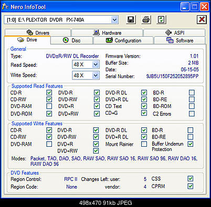Click the DVD±R/RW DL Recorder type text
Image resolution: width=211 pixels, height=207 pixels.
(72, 56)
